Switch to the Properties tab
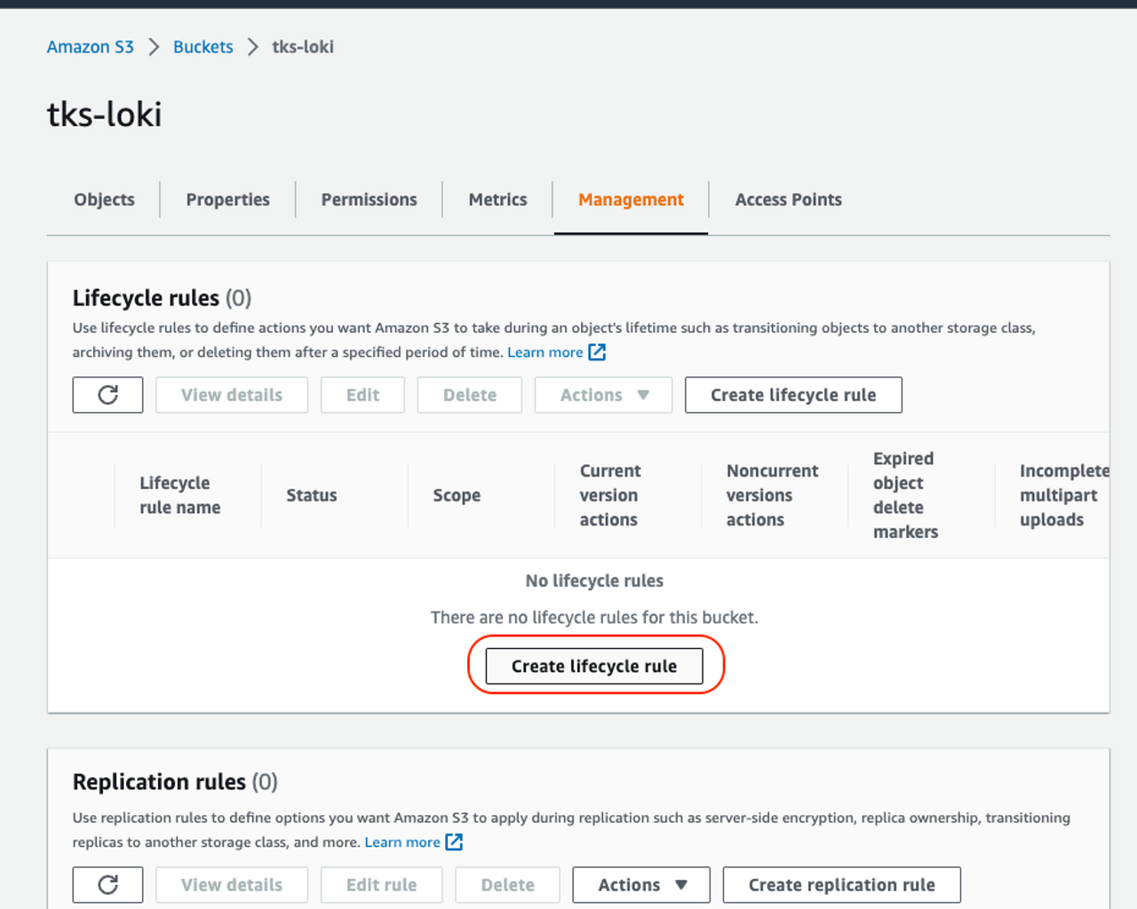Viewport: 1137px width, 909px height. (227, 200)
